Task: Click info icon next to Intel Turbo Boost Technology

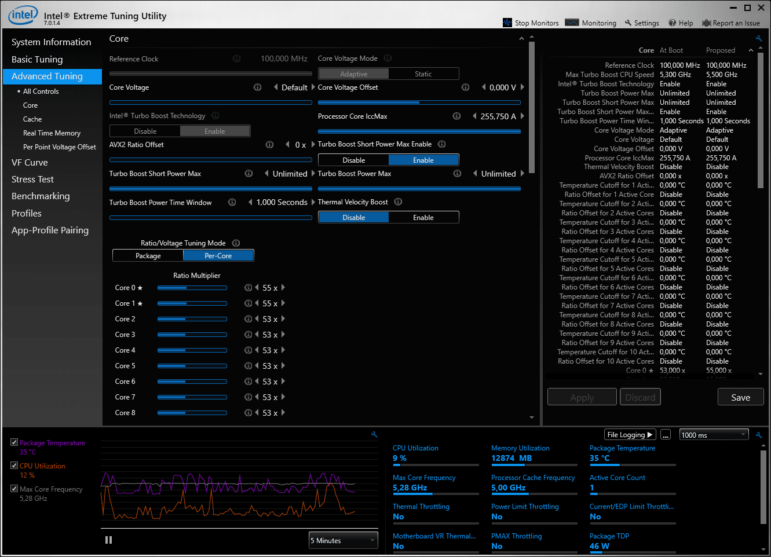Action: (215, 115)
